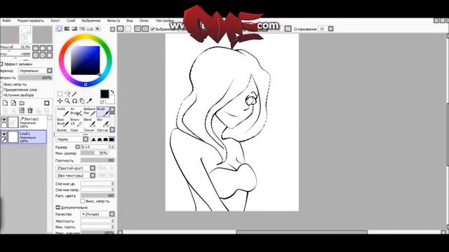Open the Выбранное menu

pos(91,20)
